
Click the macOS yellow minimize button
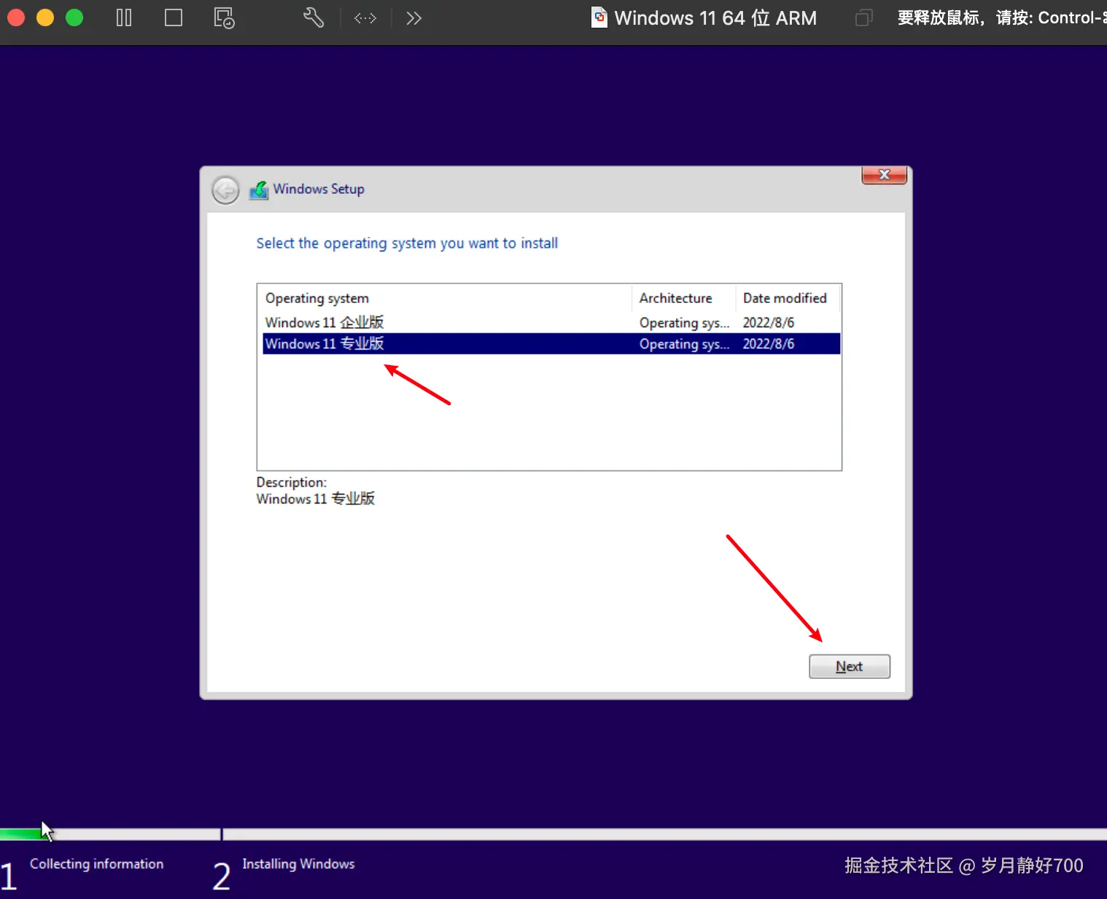click(45, 17)
